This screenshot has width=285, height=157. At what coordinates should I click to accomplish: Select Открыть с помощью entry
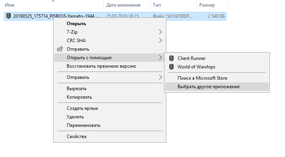point(110,58)
